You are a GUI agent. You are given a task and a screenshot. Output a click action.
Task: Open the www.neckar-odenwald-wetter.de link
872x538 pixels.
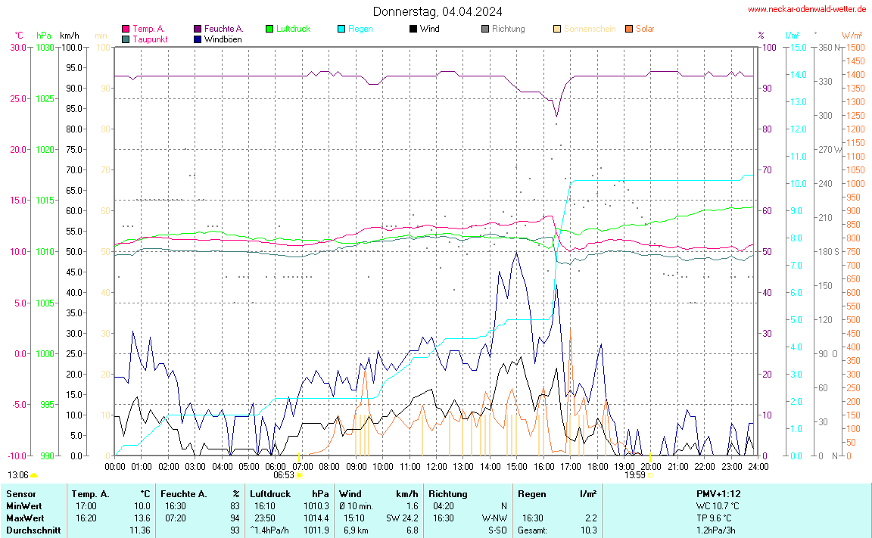pyautogui.click(x=807, y=9)
